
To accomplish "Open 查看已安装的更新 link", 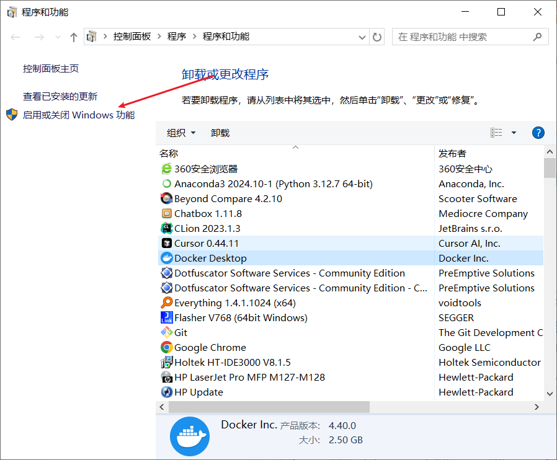I will [x=60, y=96].
